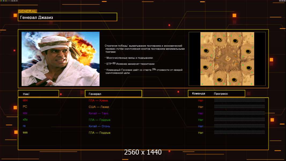Click the bottom-left start position on map

pos(219,79)
